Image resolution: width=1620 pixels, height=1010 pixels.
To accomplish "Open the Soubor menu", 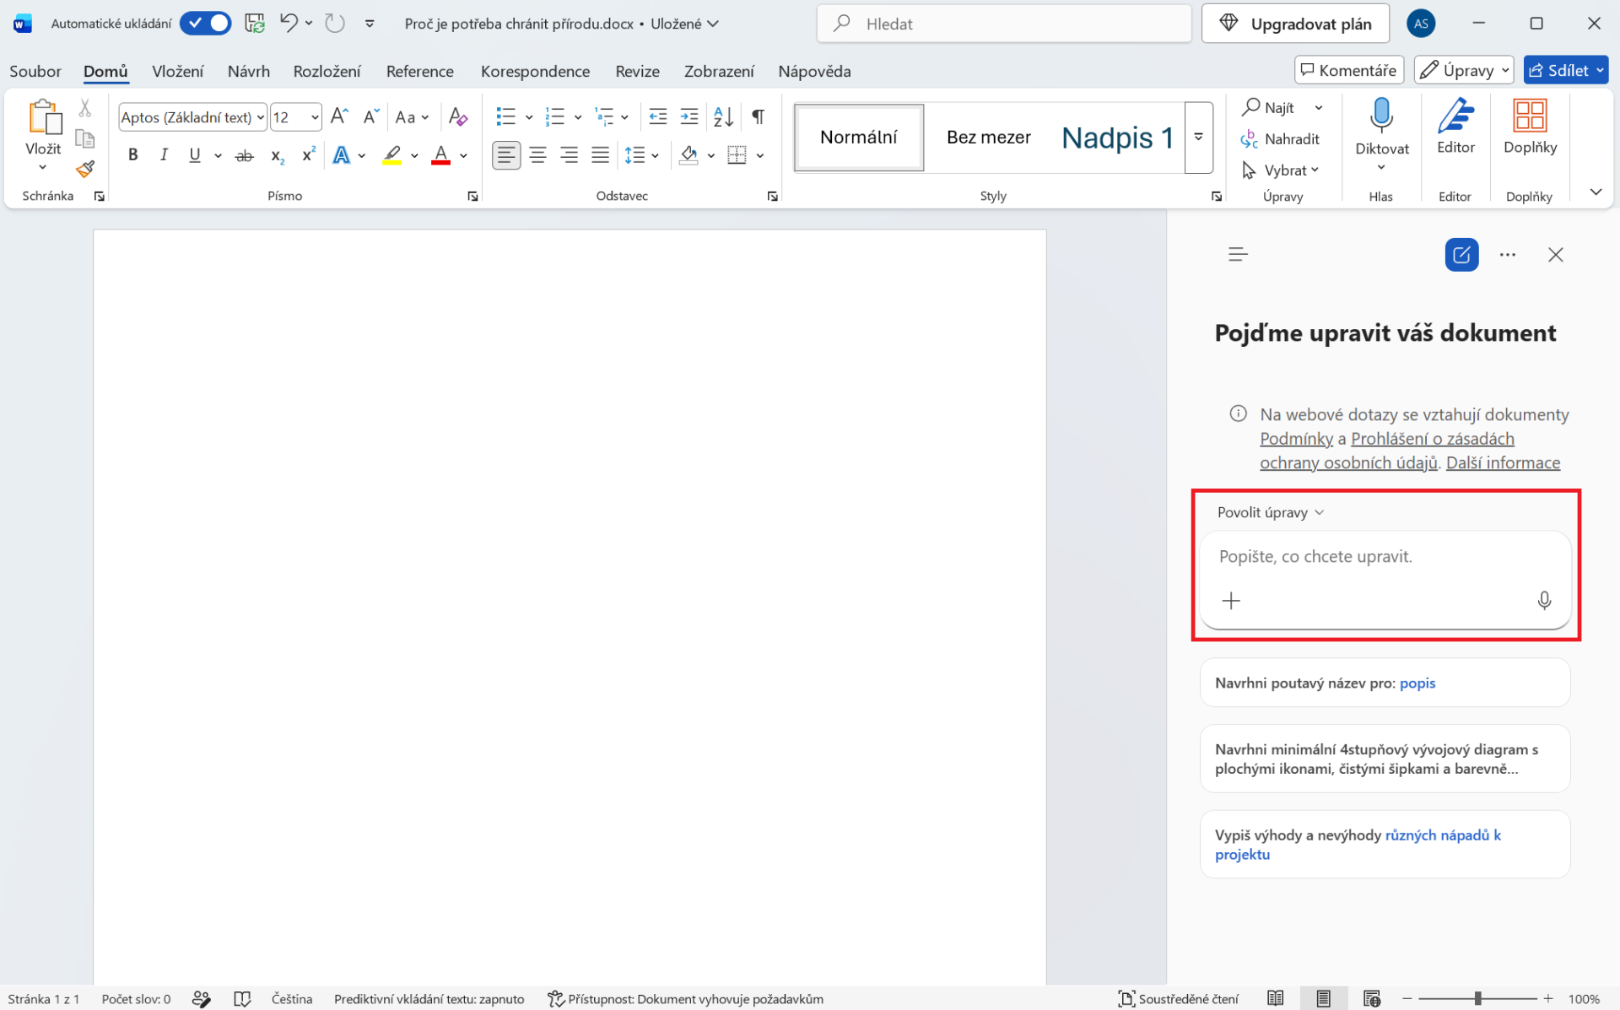I will tap(35, 71).
